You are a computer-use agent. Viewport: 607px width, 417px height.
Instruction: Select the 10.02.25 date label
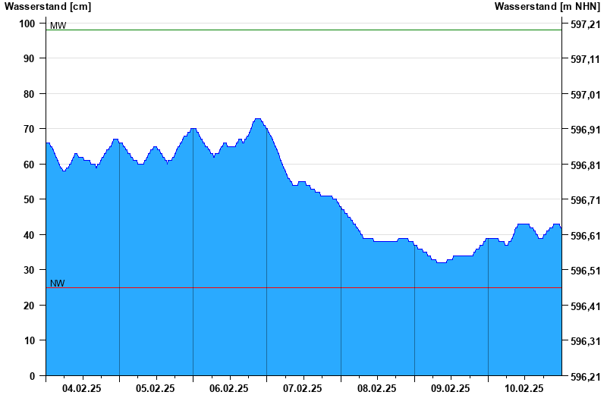coord(524,388)
